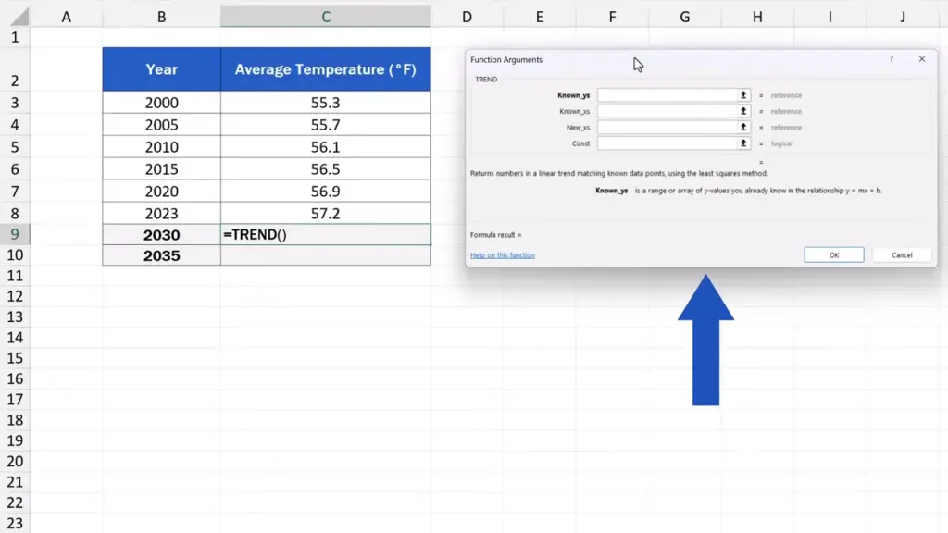The height and width of the screenshot is (533, 948).
Task: Select column C header
Action: 325,17
